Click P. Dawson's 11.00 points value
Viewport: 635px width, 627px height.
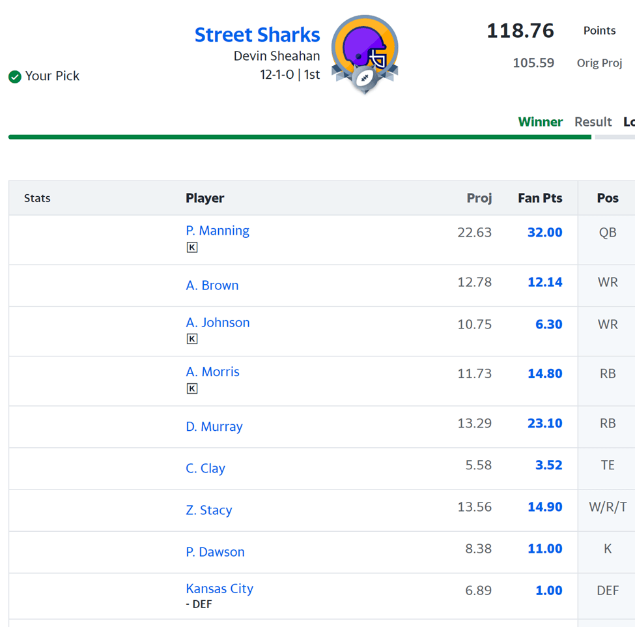(544, 549)
